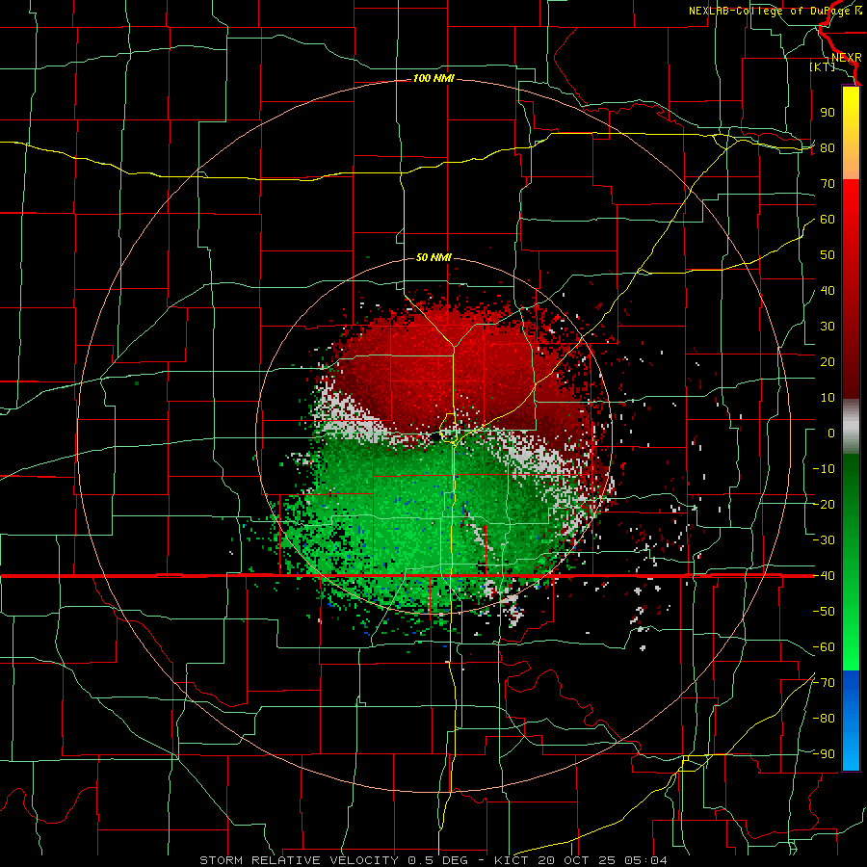The image size is (867, 867).
Task: Click the 80 value on the velocity scale
Action: pyautogui.click(x=828, y=147)
